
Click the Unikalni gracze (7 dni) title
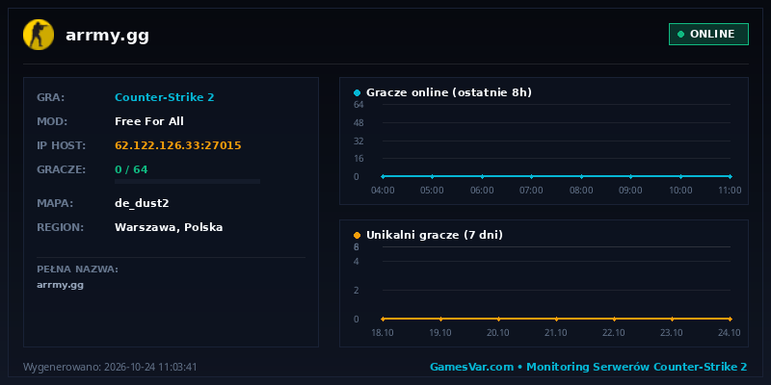coord(435,235)
